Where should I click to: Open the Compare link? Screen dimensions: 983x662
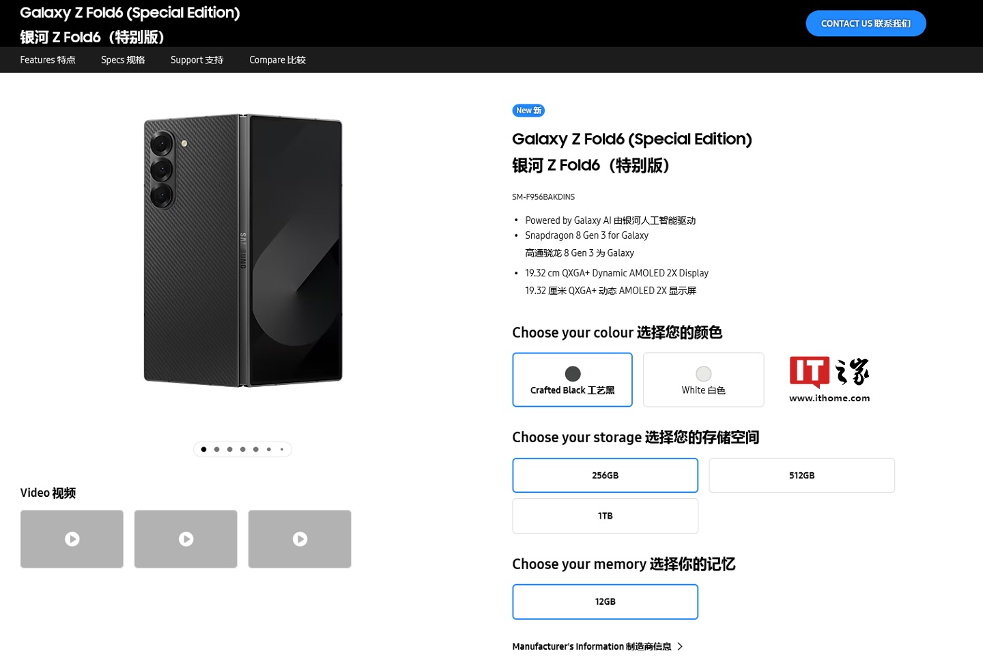tap(277, 60)
